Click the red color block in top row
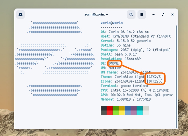Viewport: 188px width, 136px height. tap(110, 108)
